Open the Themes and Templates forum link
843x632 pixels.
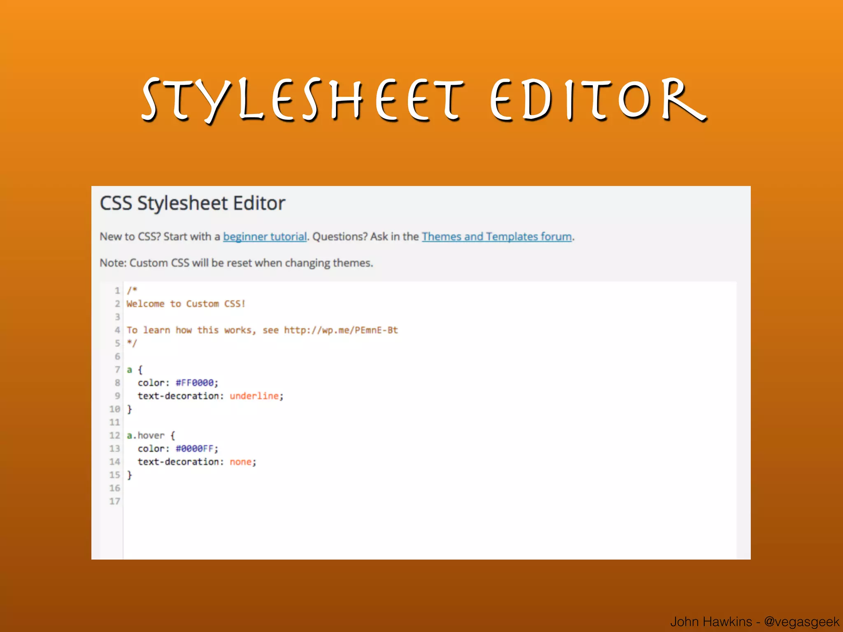pos(497,237)
